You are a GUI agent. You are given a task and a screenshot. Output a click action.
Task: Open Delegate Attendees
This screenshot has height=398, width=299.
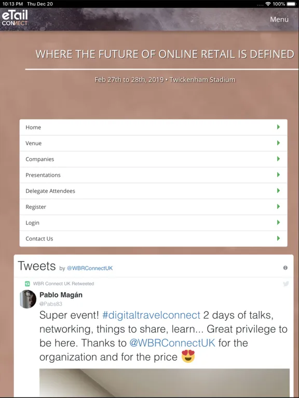pos(153,191)
